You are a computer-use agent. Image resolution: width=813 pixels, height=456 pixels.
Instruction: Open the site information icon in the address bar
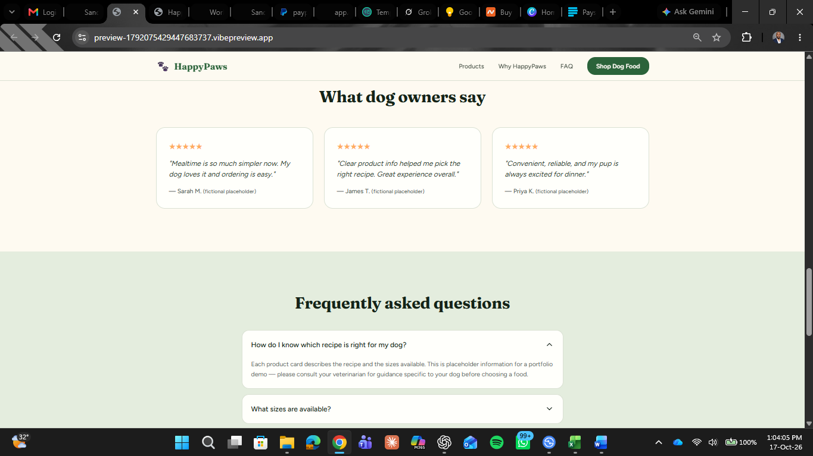click(x=83, y=37)
